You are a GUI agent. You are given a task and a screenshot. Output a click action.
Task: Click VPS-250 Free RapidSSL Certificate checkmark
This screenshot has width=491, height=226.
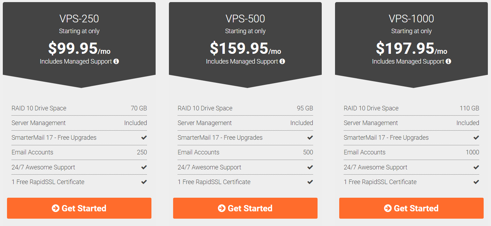tap(144, 182)
